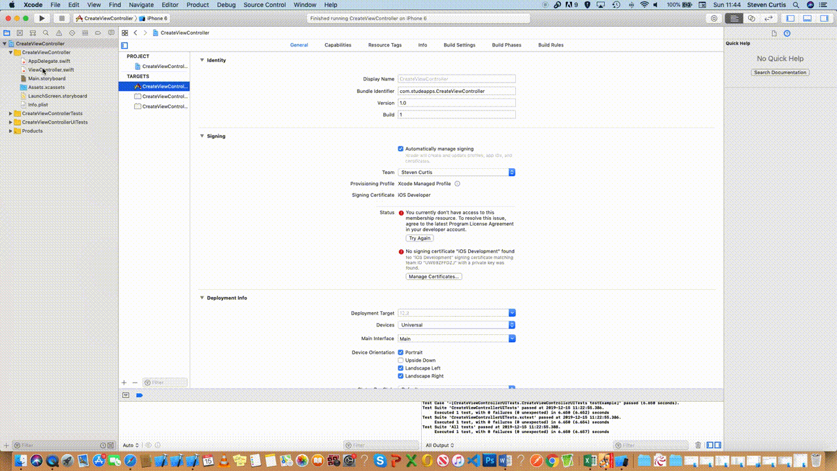Stop the running scheme
This screenshot has width=837, height=471.
61,18
